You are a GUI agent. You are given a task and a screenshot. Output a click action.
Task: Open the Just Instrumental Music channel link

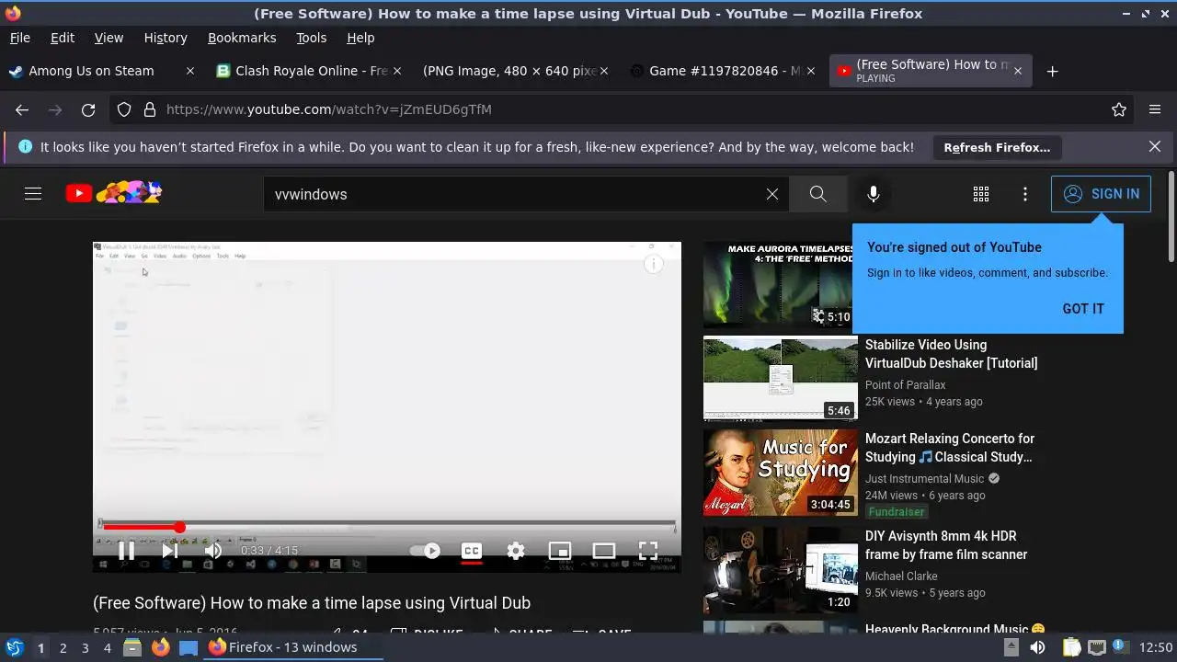925,479
